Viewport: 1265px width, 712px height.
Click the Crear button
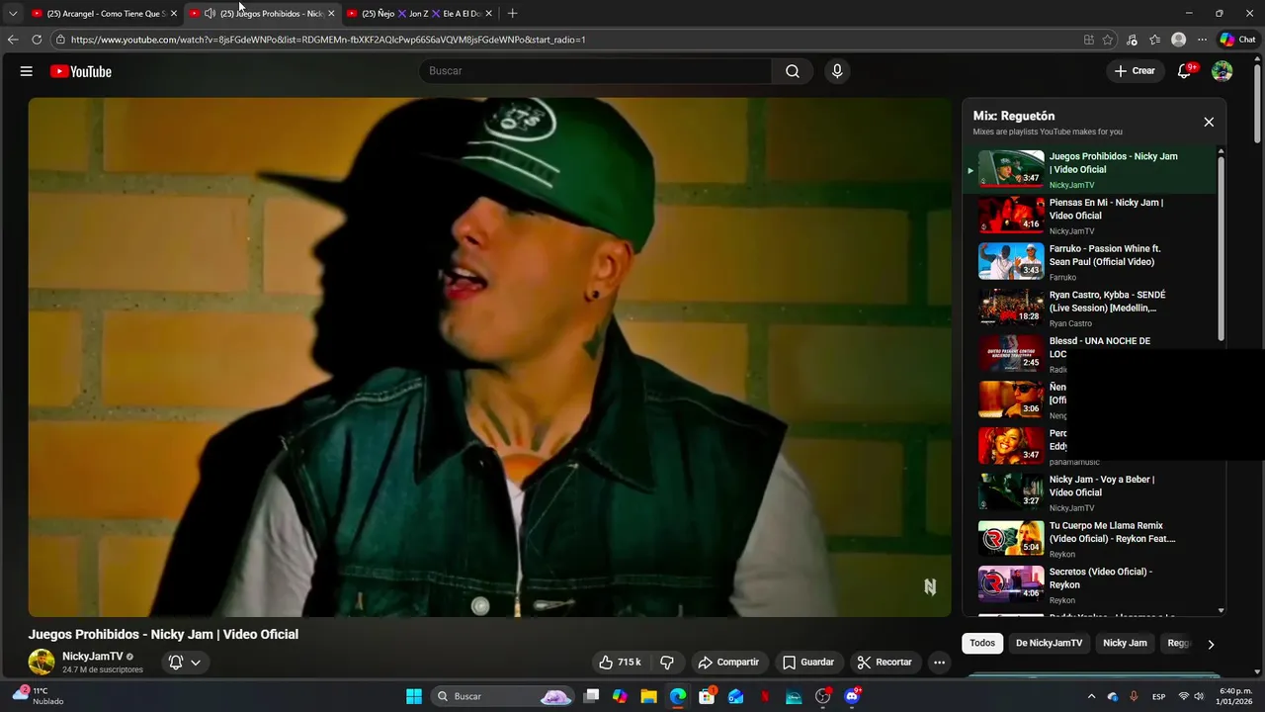[x=1135, y=71]
